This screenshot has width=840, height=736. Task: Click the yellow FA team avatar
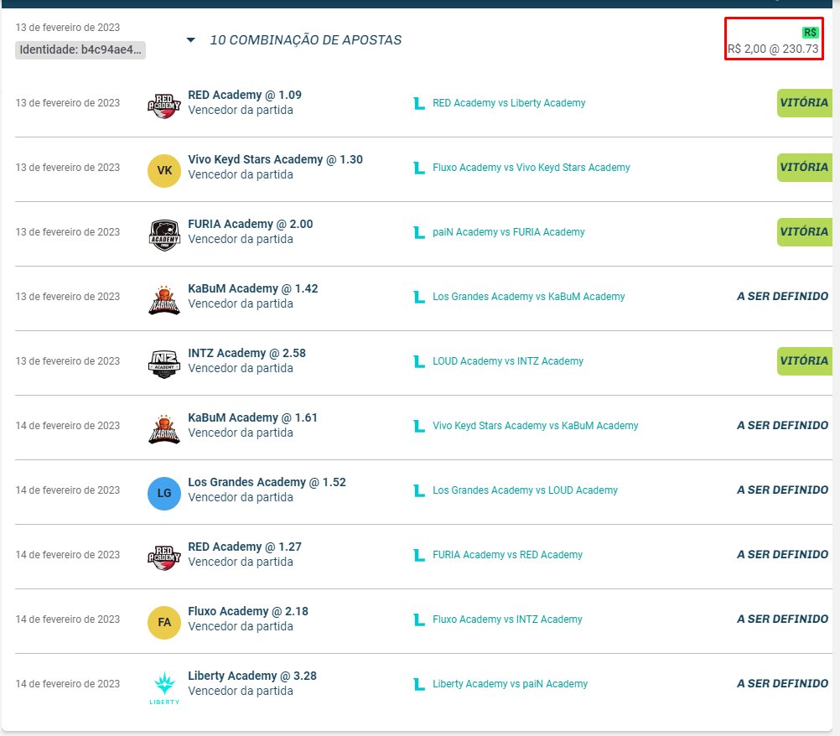(164, 623)
